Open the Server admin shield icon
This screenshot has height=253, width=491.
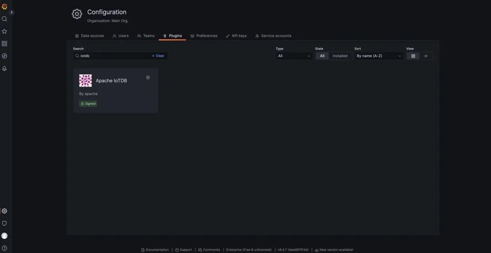coord(5,224)
